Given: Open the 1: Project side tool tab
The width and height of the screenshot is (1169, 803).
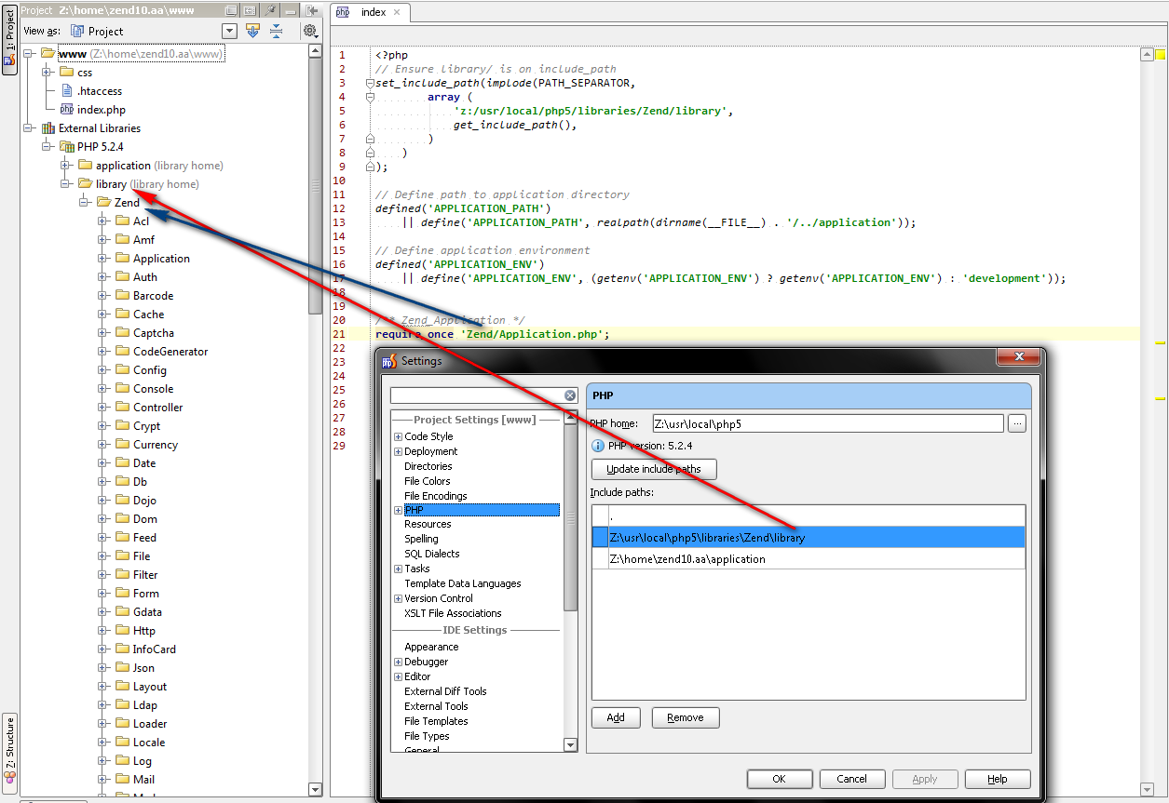Looking at the screenshot, I should (9, 39).
